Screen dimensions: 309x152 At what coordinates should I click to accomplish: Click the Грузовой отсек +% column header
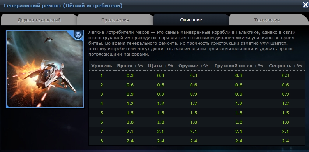(238, 66)
